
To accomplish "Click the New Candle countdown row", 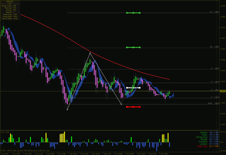I will [x=10, y=18].
